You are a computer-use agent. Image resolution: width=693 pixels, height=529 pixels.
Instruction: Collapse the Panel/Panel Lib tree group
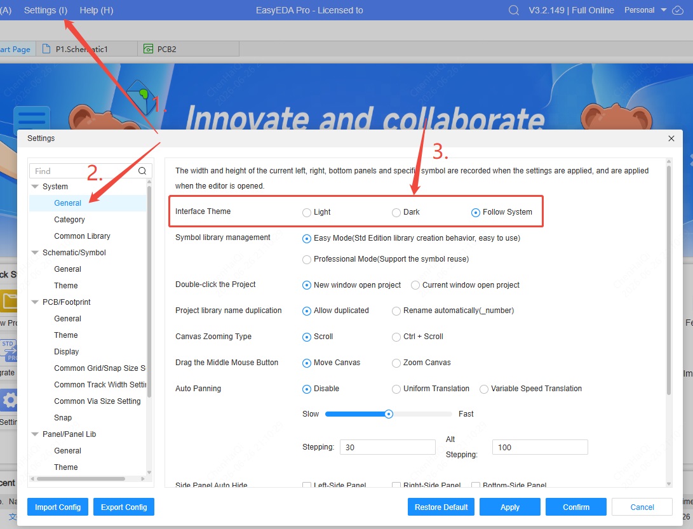35,434
